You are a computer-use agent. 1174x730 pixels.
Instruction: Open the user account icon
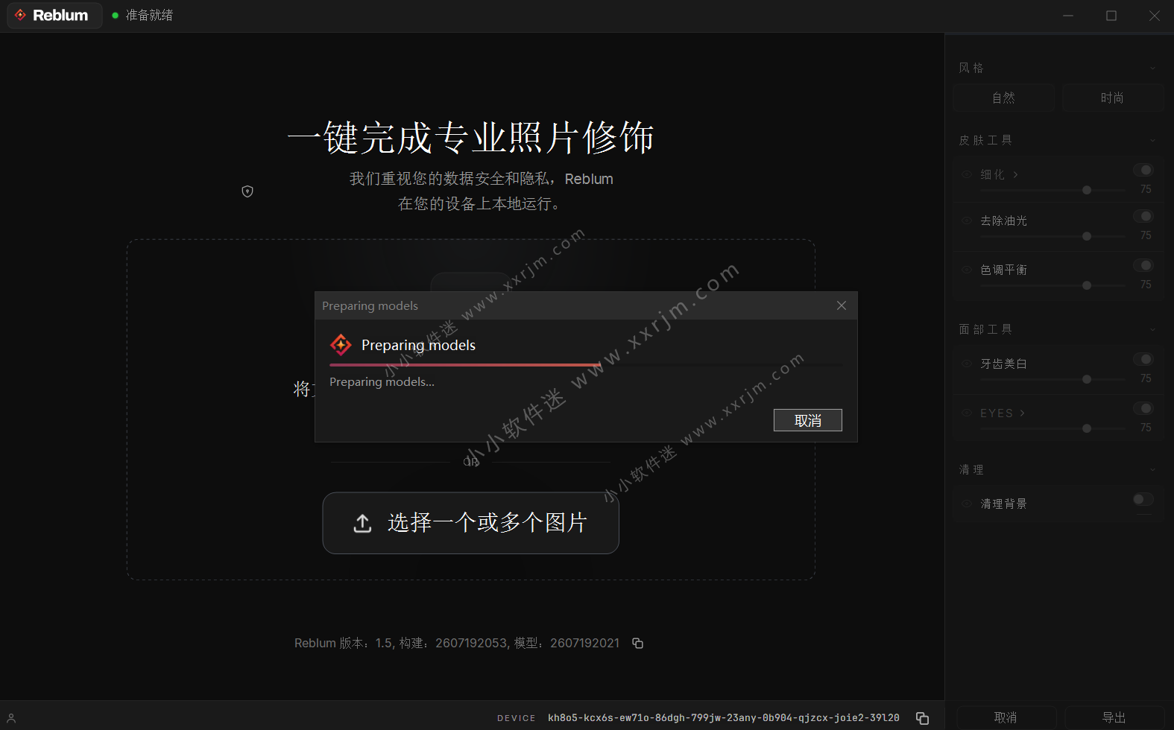click(x=11, y=718)
